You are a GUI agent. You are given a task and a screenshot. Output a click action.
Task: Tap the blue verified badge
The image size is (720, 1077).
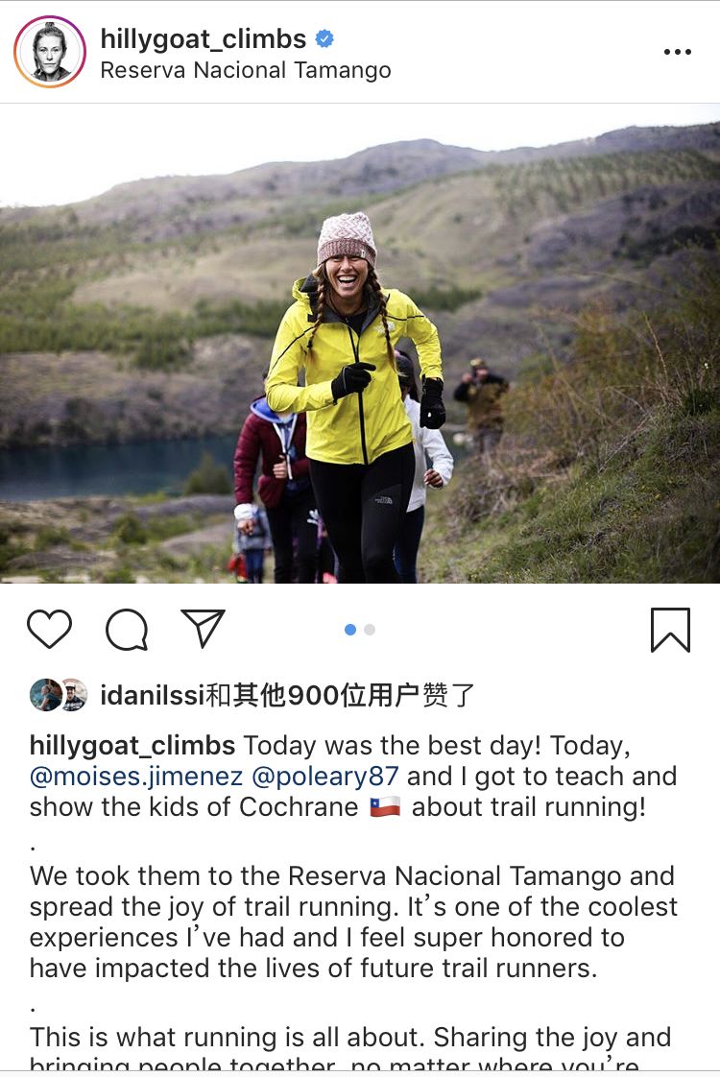point(324,39)
